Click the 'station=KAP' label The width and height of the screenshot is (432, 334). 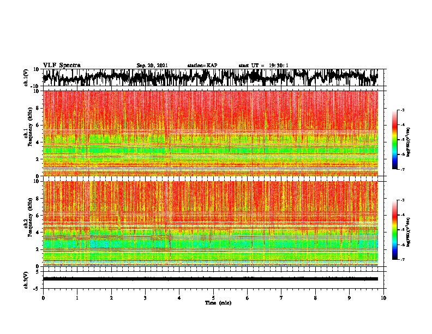(202, 65)
